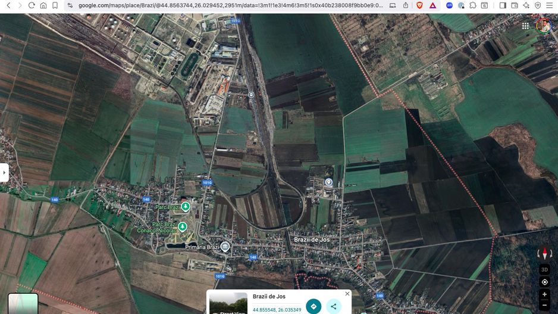Select the Parc Brazi upper park marker
Screen dimensions: 558x314
click(186, 206)
